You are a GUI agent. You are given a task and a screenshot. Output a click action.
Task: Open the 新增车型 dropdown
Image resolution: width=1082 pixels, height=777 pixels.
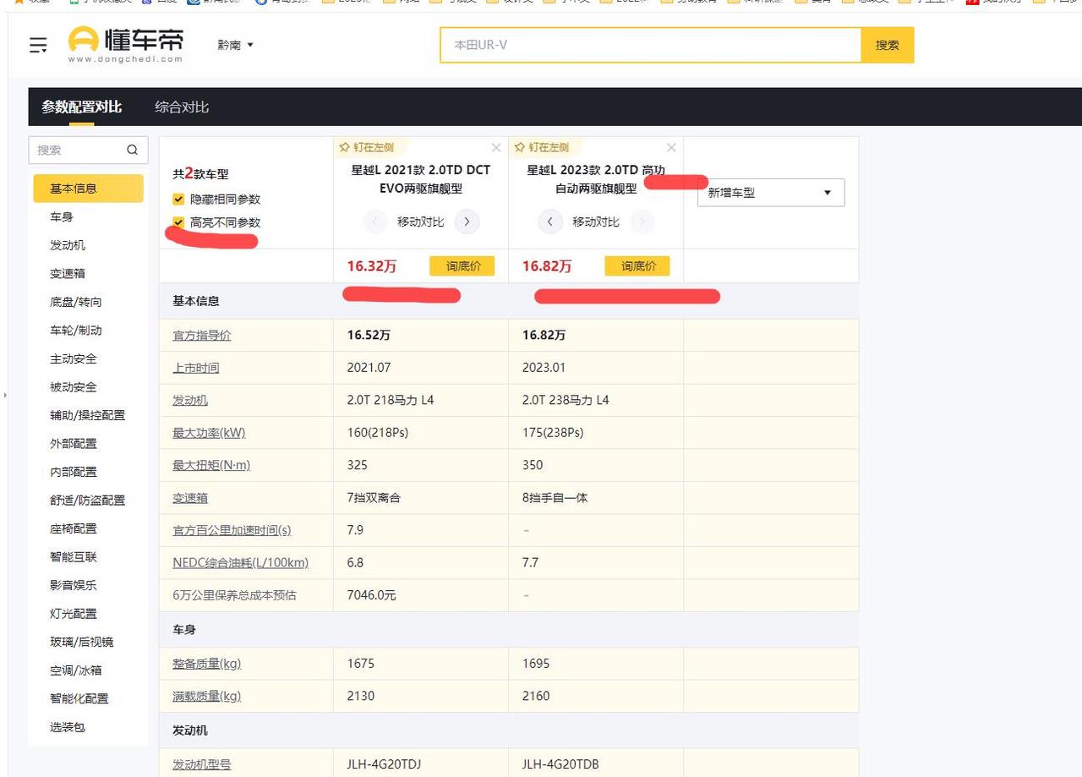[x=771, y=193]
